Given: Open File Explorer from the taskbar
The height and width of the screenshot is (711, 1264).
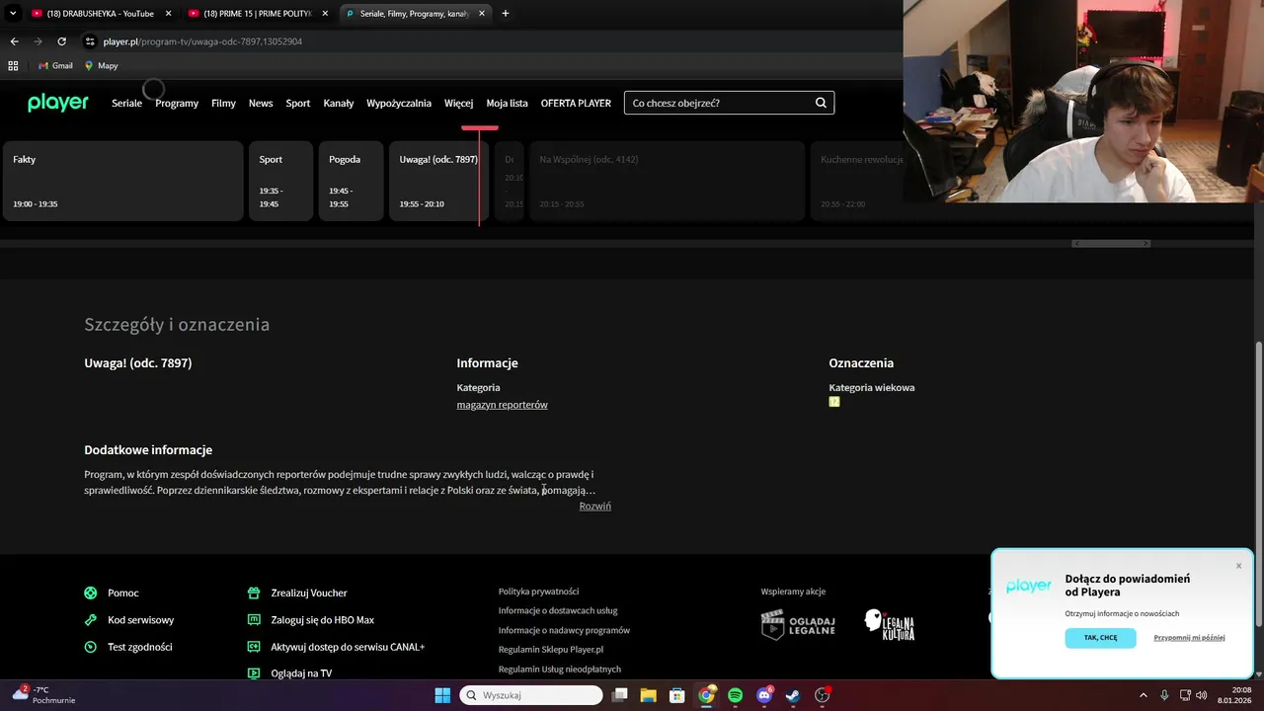Looking at the screenshot, I should pos(648,695).
